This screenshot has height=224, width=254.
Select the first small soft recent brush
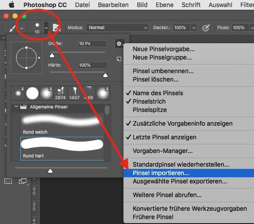click(18, 93)
